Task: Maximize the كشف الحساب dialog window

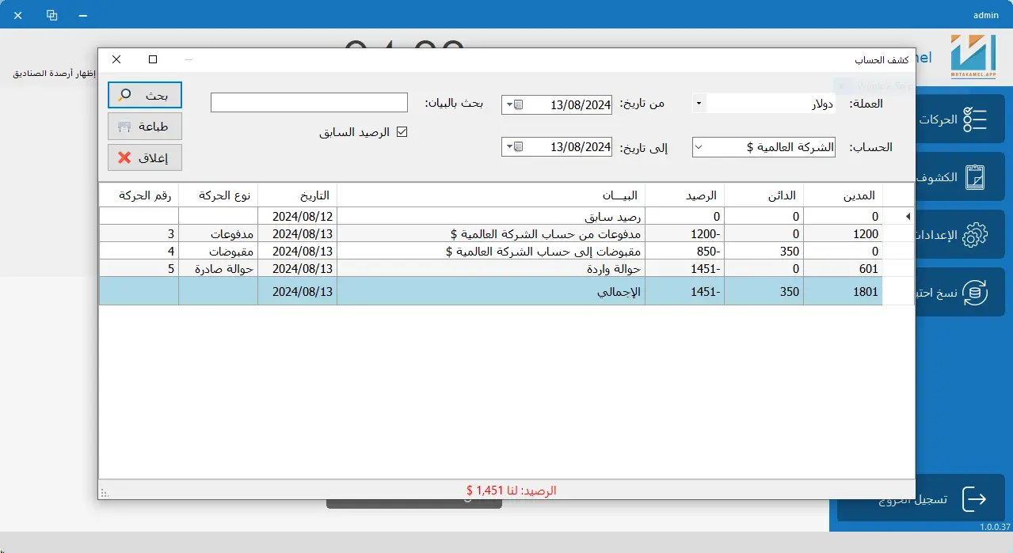Action: point(153,59)
